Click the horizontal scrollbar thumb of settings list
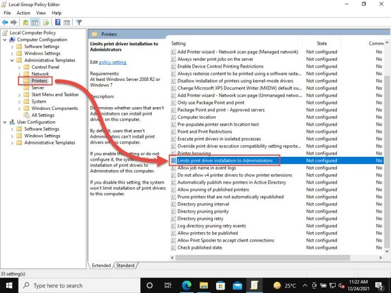This screenshot has width=391, height=293. click(x=263, y=258)
